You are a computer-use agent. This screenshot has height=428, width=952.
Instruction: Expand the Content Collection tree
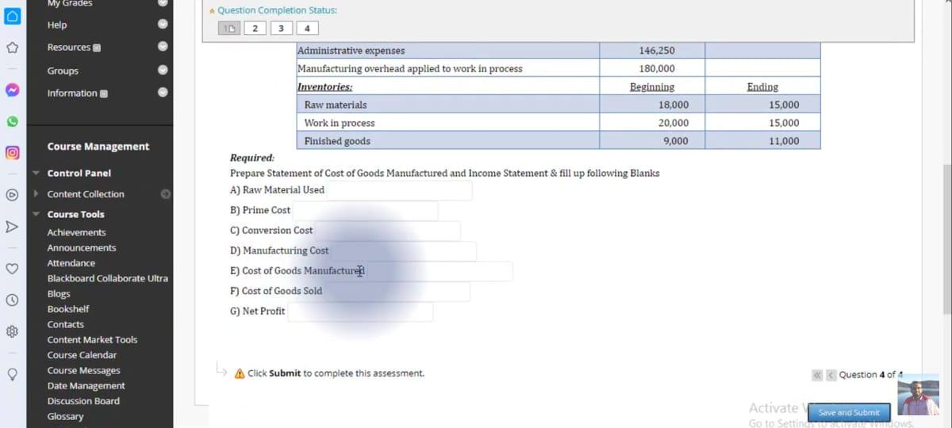36,193
